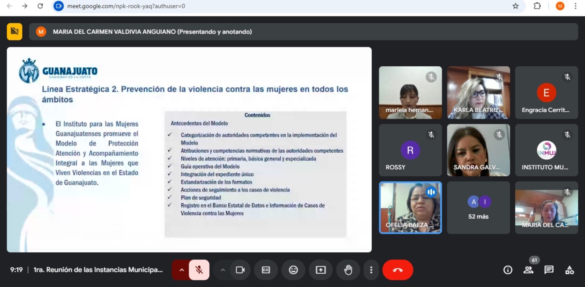Click the yellow presentation icon at top left
This screenshot has height=287, width=585.
pos(15,31)
